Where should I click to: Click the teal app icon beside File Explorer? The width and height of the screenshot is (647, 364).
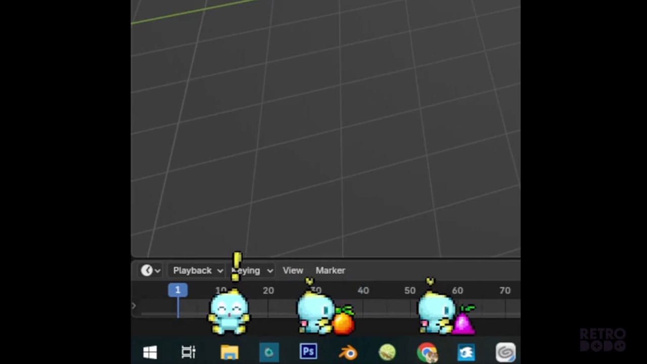tap(269, 352)
